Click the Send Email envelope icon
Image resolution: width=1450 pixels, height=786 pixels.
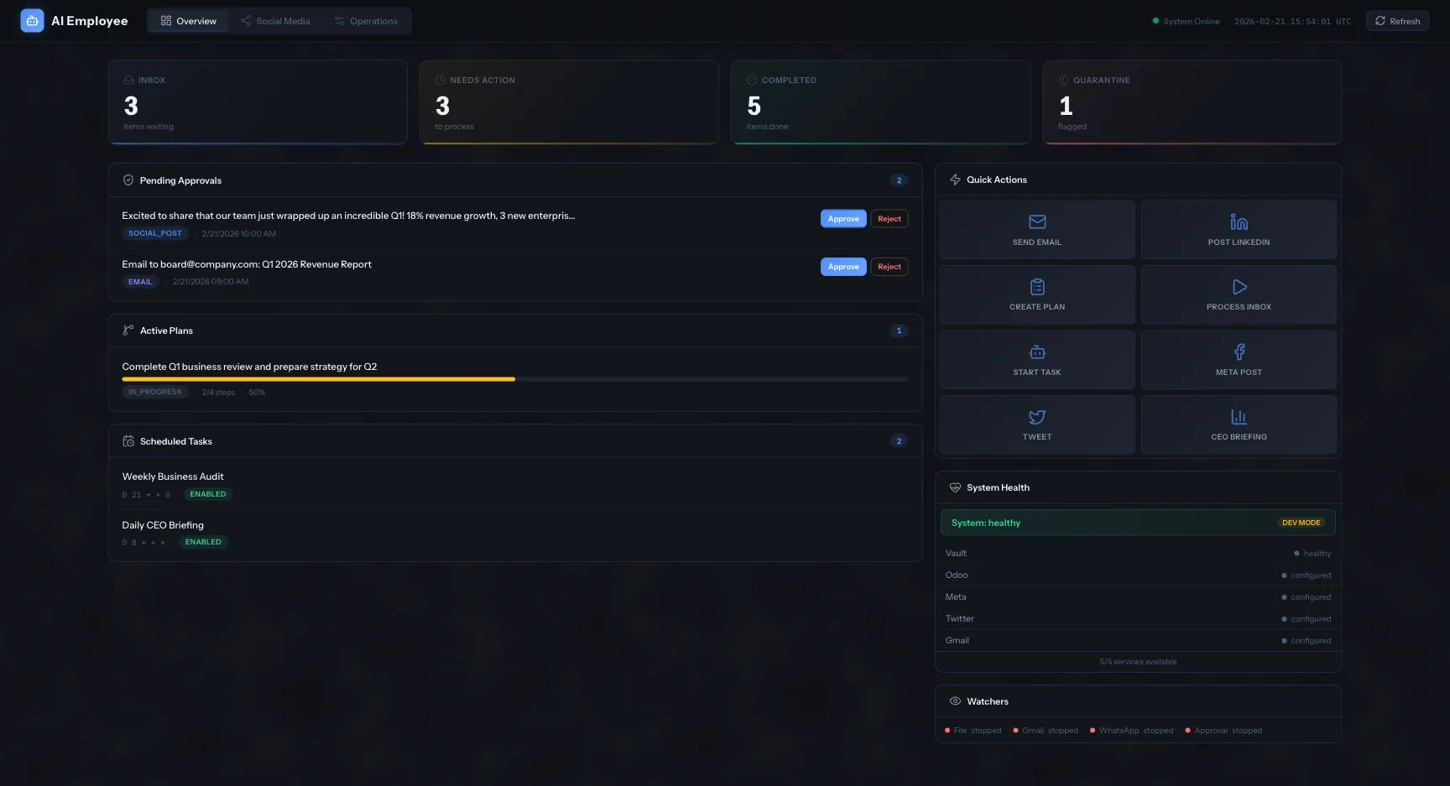pos(1037,222)
